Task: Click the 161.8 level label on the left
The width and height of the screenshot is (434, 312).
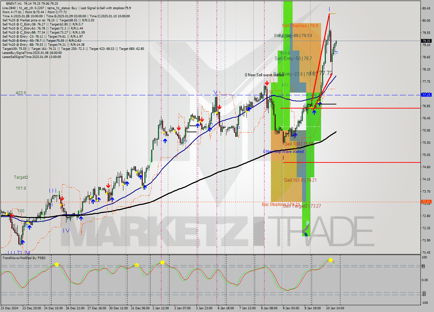Action: click(x=21, y=188)
